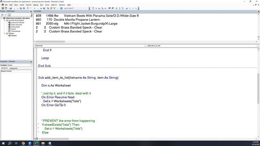Open Properties Window from the toolbar icon

coord(51,8)
